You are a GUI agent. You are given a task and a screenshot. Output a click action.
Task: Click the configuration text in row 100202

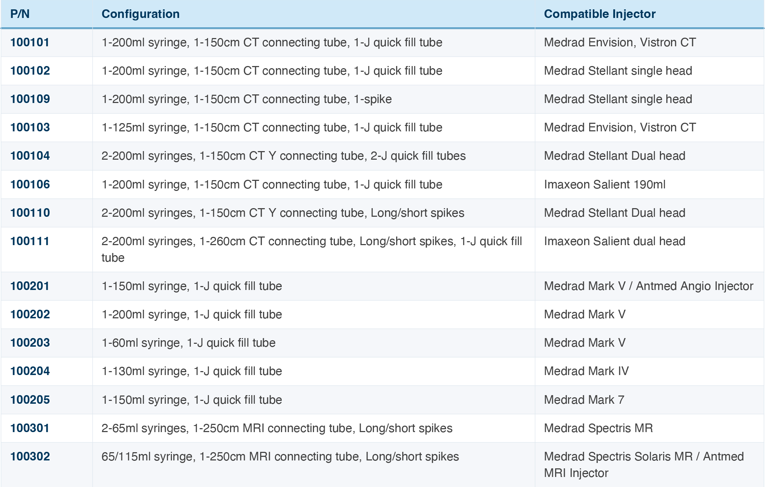click(192, 314)
